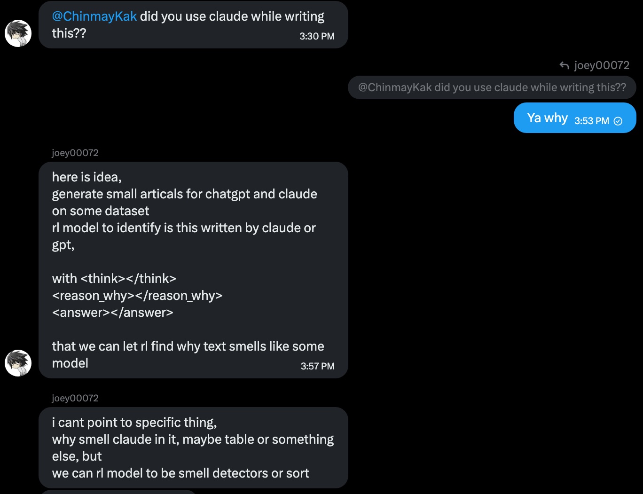Screen dimensions: 643x494
Task: Click the 3:57 PM timestamp
Action: (318, 366)
